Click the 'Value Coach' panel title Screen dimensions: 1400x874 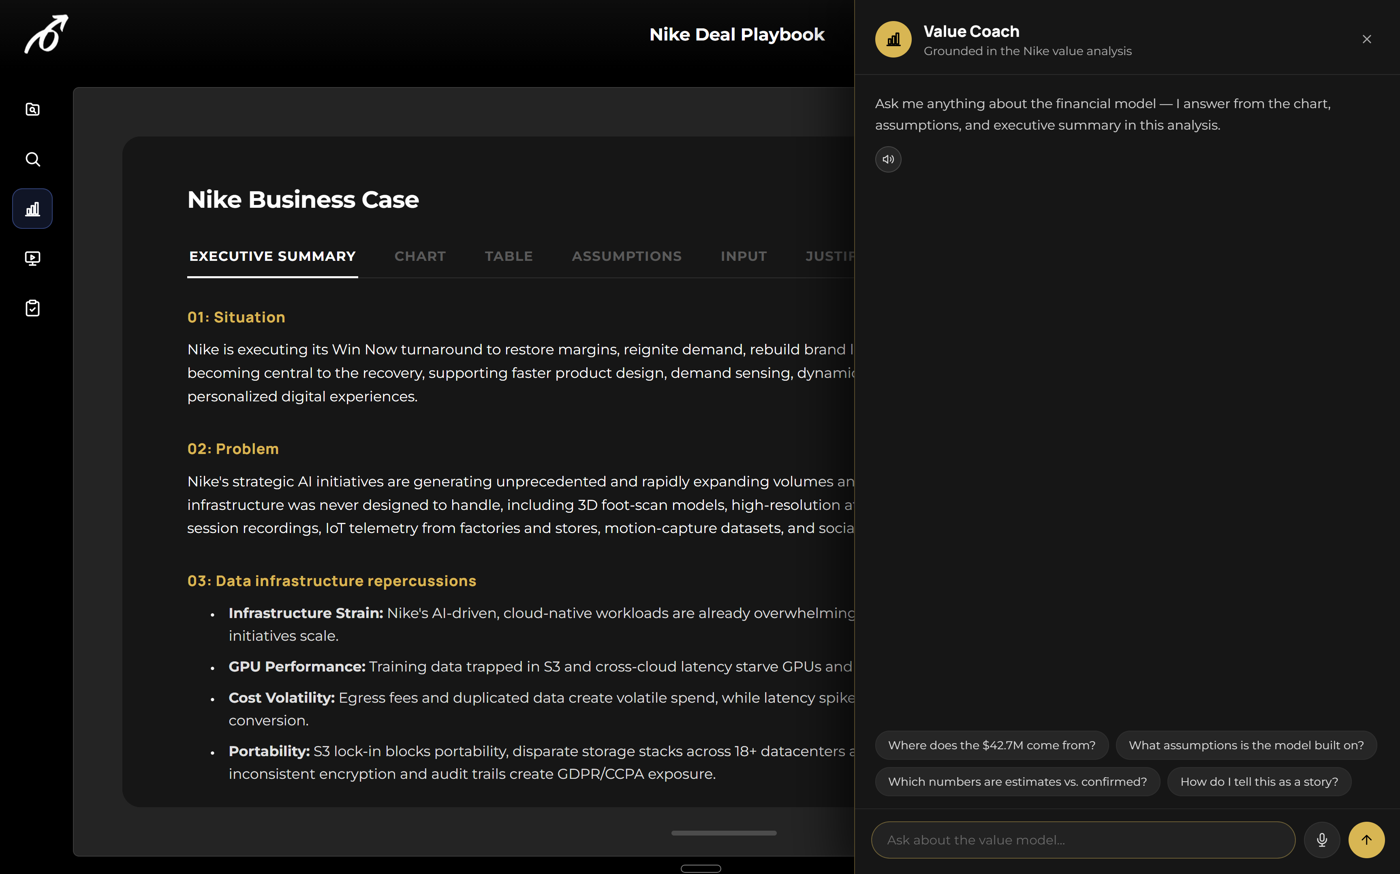click(971, 31)
